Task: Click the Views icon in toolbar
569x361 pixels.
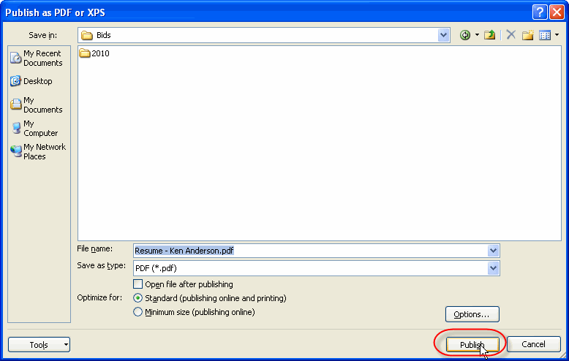Action: coord(545,35)
